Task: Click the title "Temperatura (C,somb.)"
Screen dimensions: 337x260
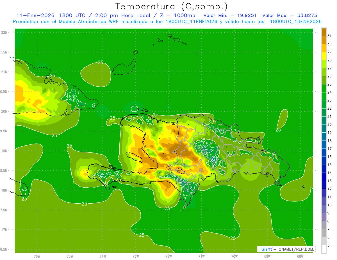Action: click(172, 6)
